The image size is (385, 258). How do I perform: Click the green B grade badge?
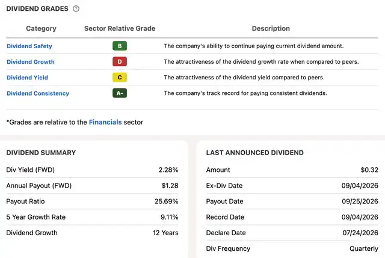(x=120, y=46)
